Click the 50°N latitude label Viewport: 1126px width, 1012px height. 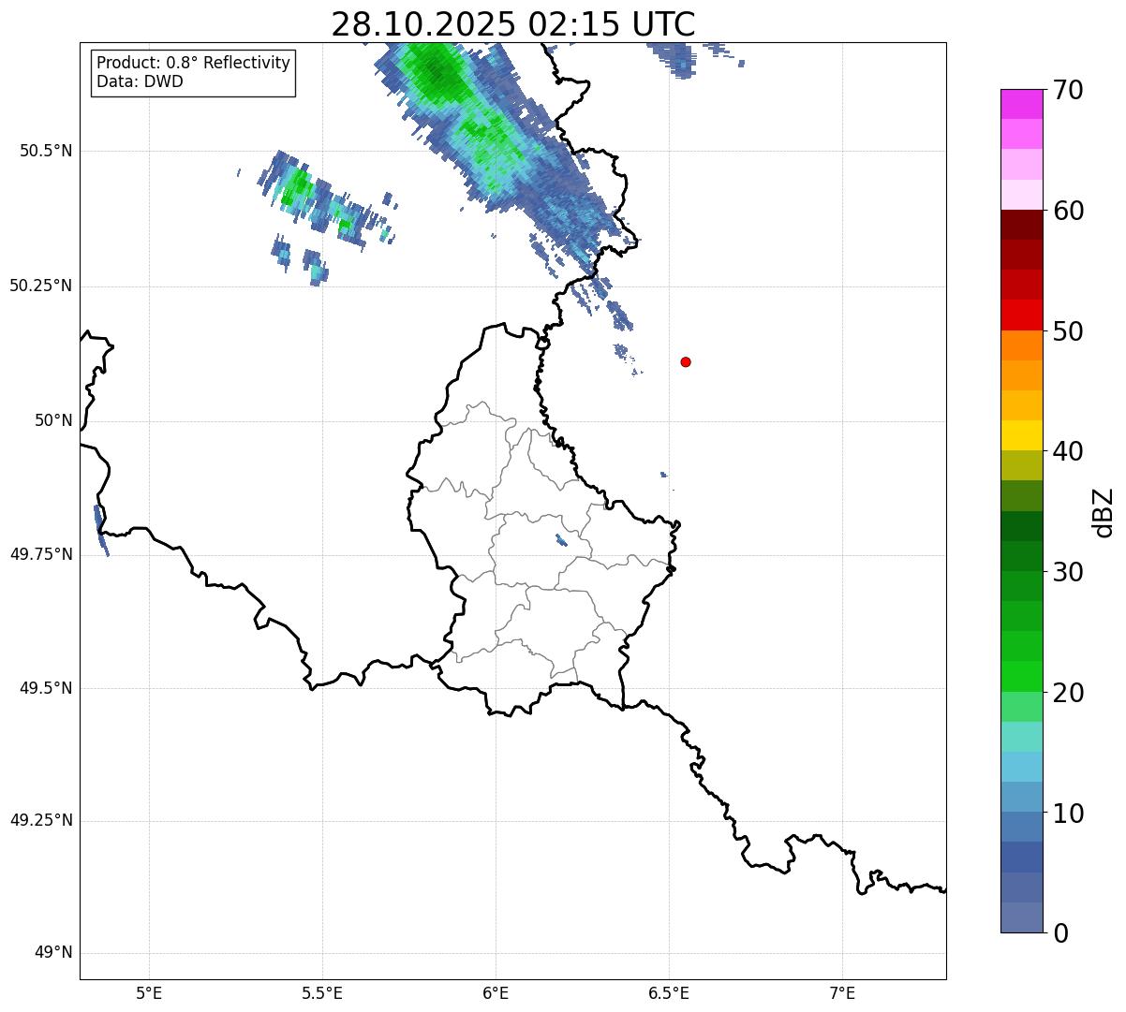53,420
